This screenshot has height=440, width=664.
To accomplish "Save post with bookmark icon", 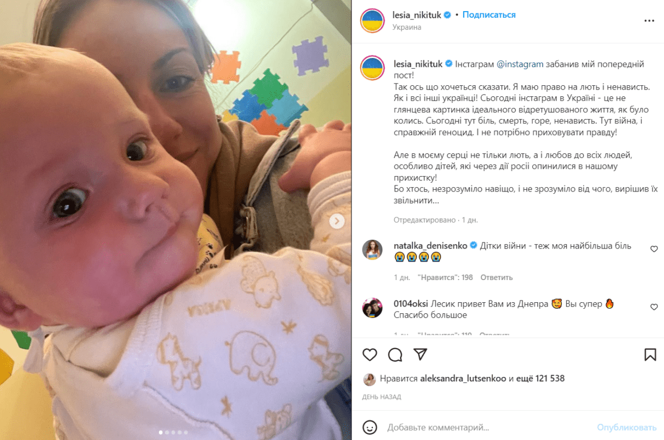I will [650, 354].
